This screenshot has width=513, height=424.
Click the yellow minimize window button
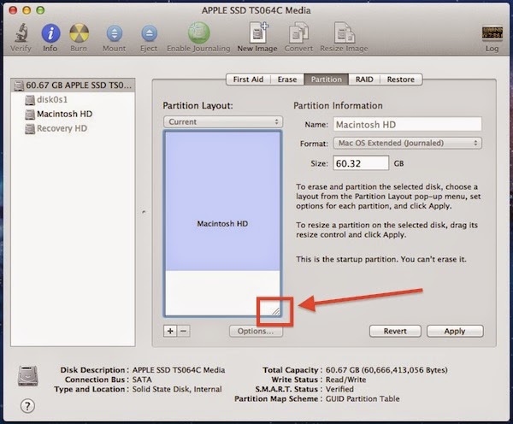[27, 10]
